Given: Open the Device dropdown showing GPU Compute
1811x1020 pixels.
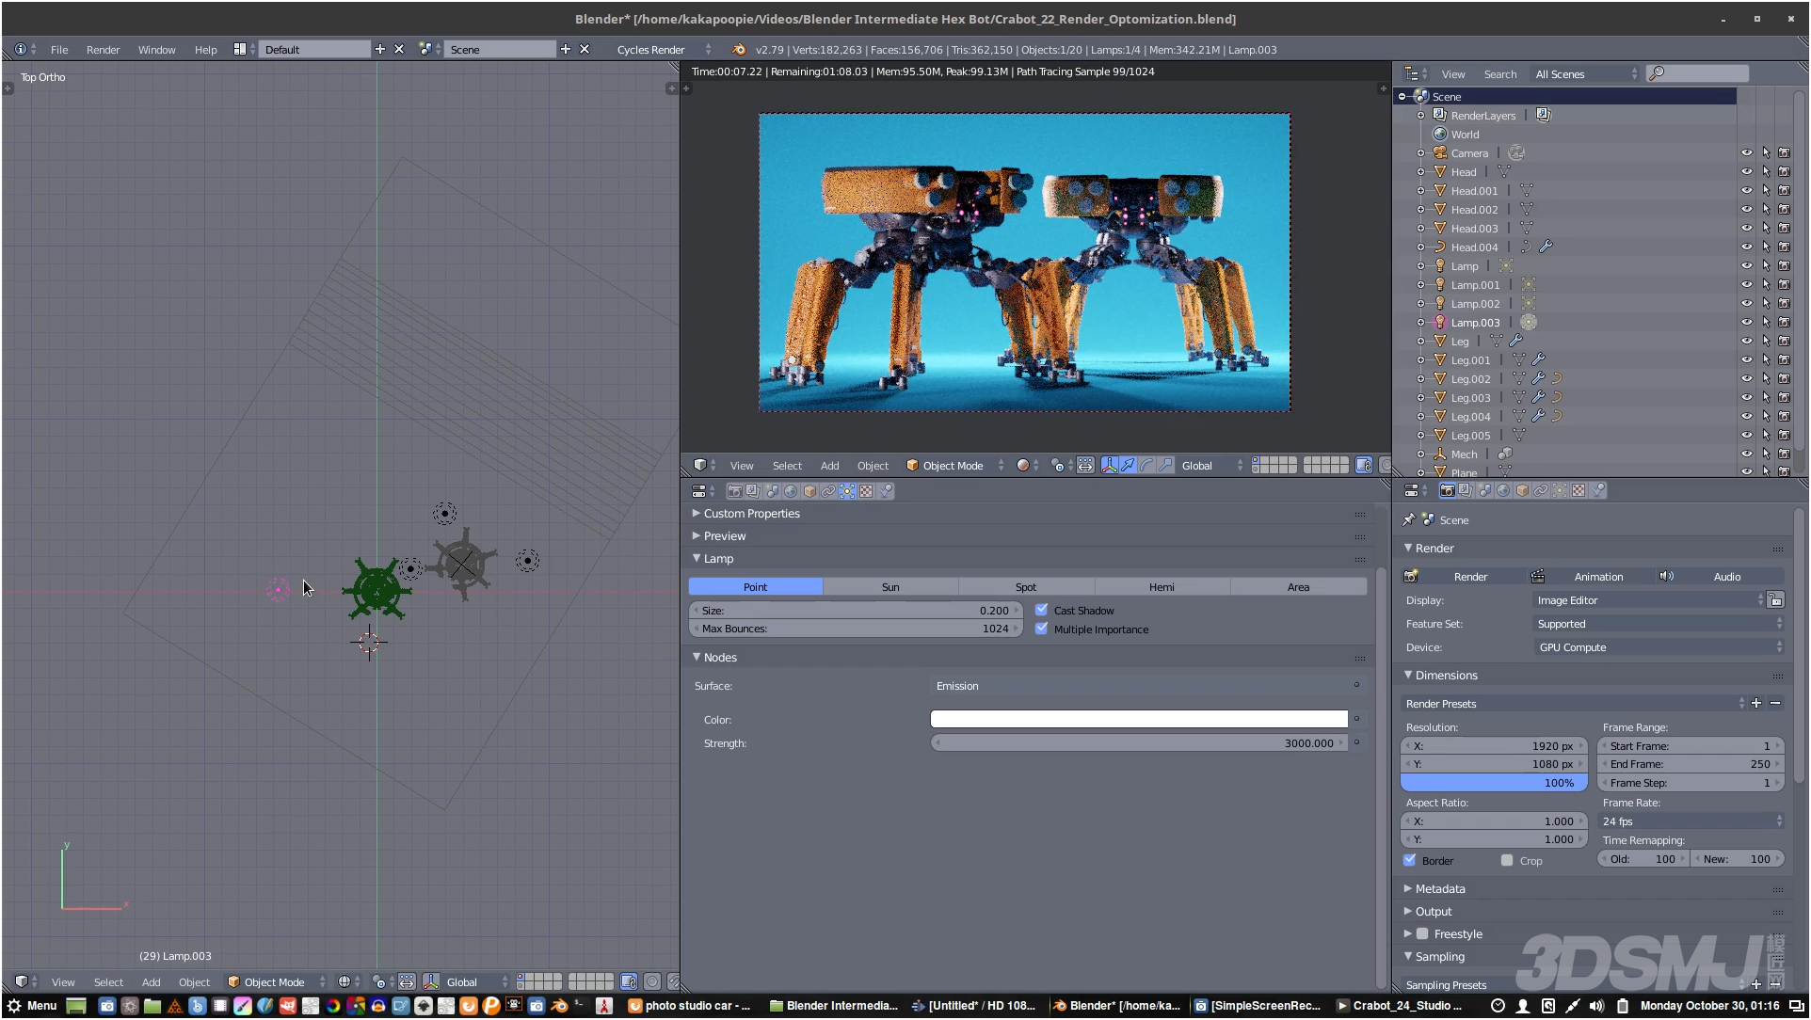Looking at the screenshot, I should (1659, 647).
